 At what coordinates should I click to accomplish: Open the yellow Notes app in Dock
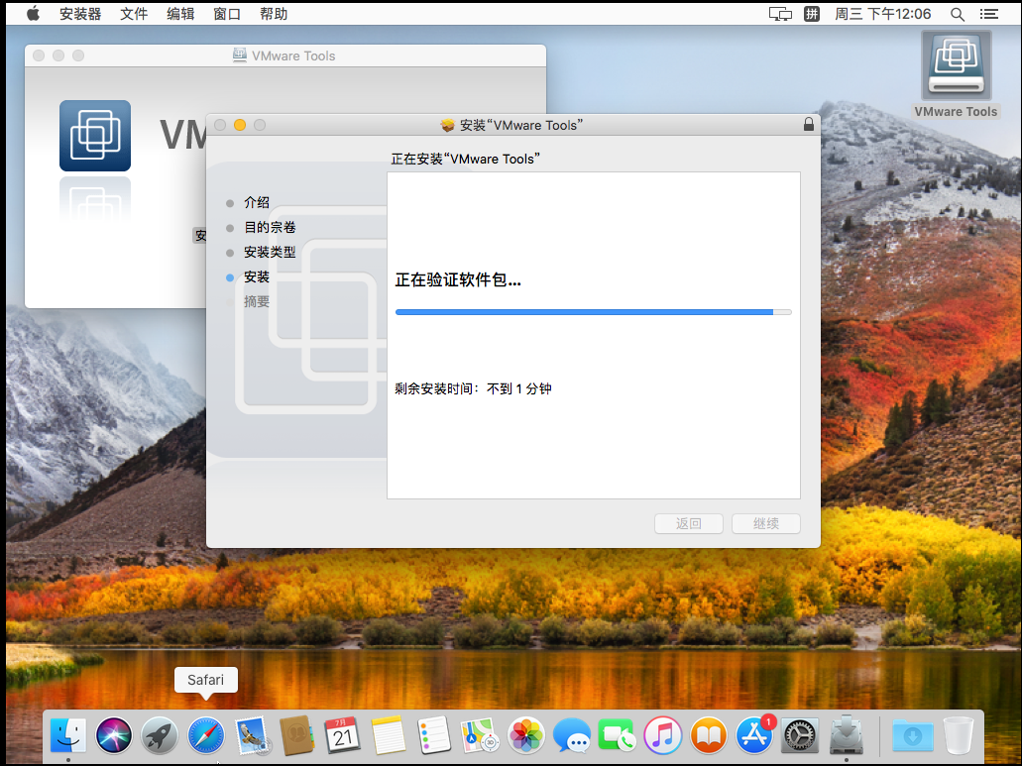pyautogui.click(x=389, y=735)
